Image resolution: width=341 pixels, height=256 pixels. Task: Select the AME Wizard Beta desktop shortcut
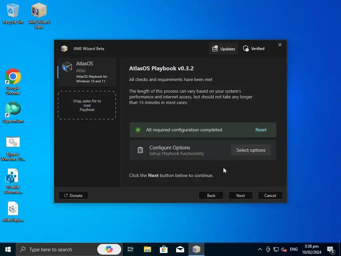click(x=39, y=16)
